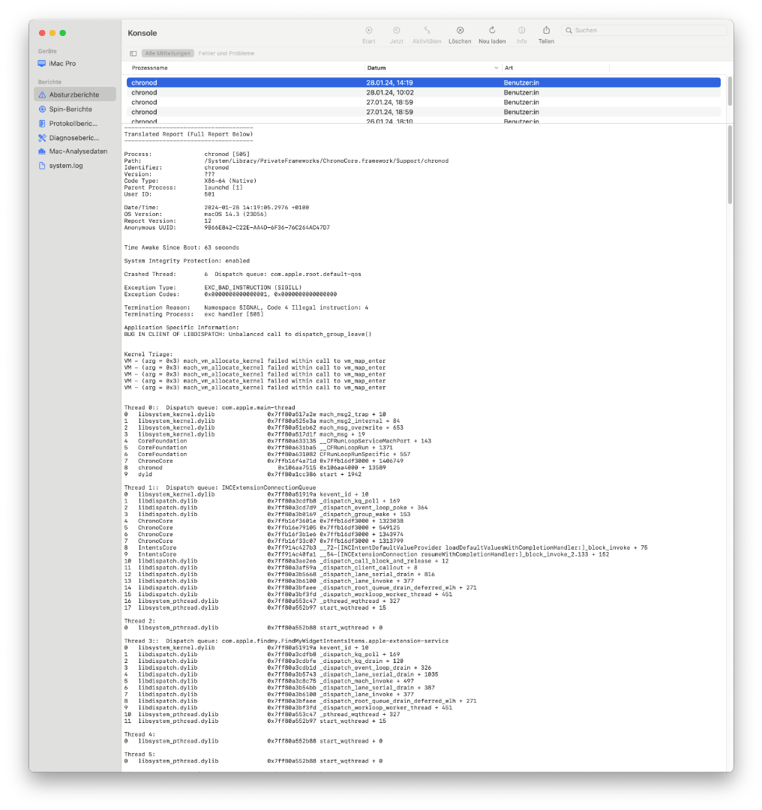Click the "System Integrity Protection: enabled" line
762x810 pixels.
[187, 262]
